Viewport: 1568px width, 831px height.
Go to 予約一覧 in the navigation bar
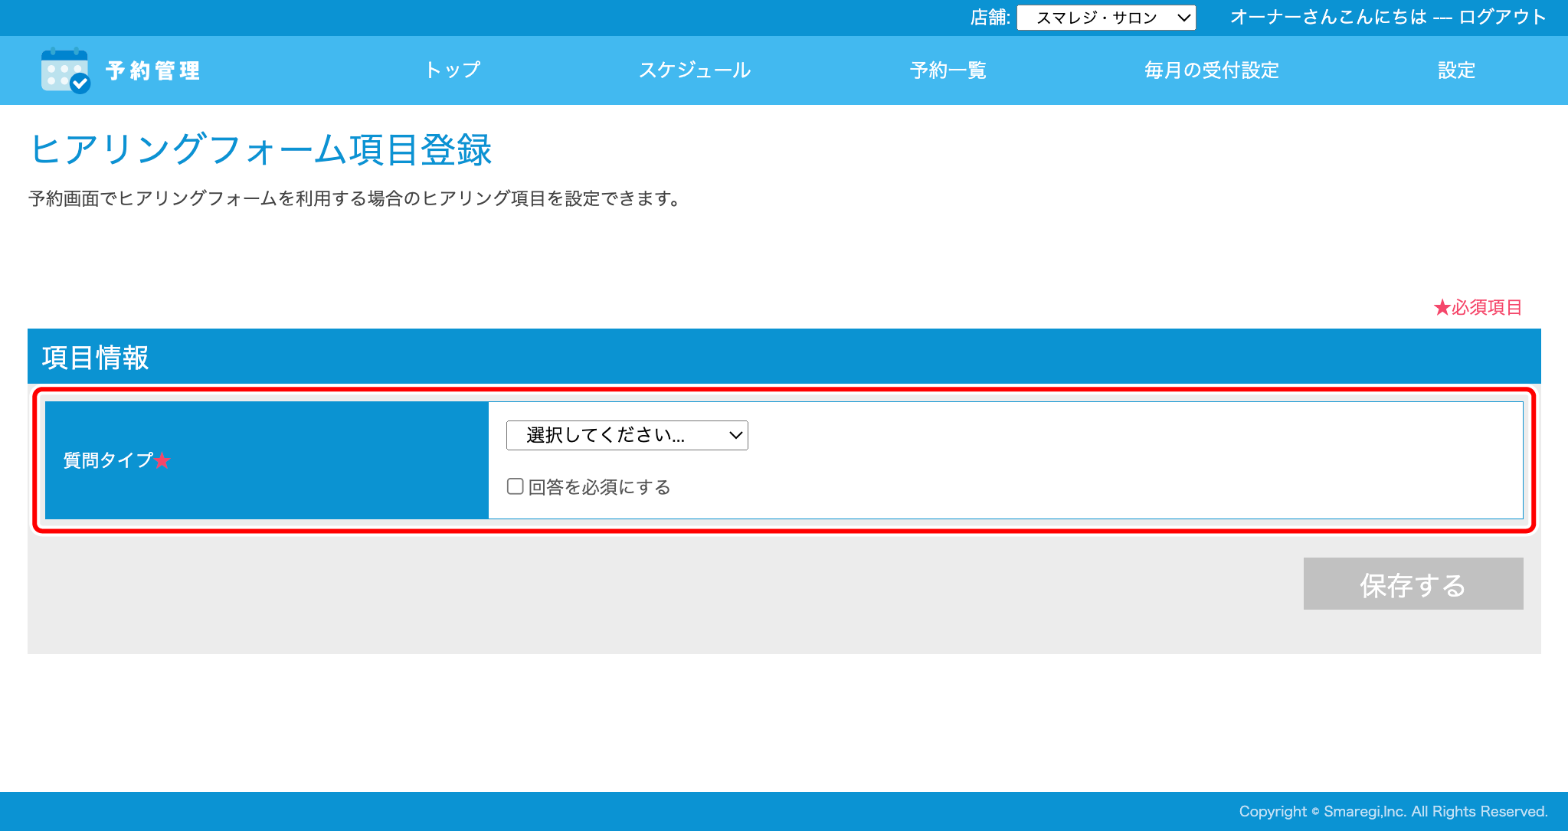click(x=948, y=70)
